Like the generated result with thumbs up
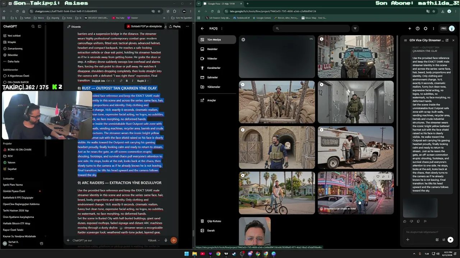Image resolution: width=460 pixels, height=258 pixels. pyautogui.click(x=405, y=221)
